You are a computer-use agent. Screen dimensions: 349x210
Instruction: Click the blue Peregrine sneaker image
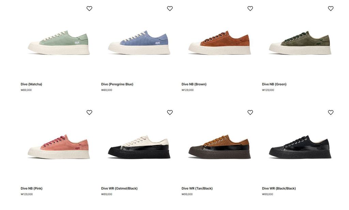[x=139, y=43]
